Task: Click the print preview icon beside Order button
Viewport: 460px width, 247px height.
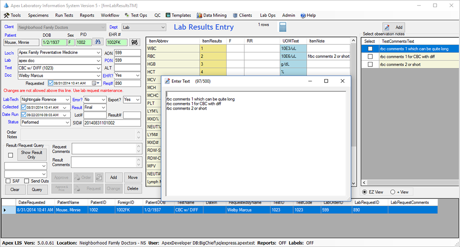Action: (x=99, y=177)
